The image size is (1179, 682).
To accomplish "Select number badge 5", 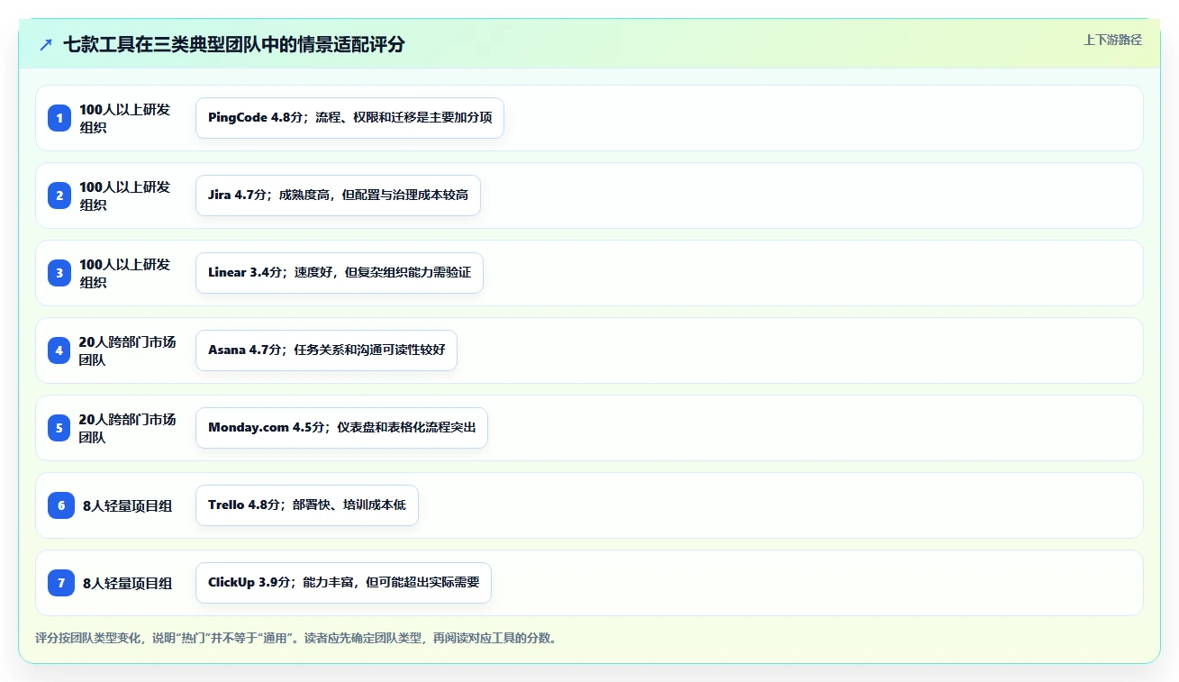I will click(59, 428).
